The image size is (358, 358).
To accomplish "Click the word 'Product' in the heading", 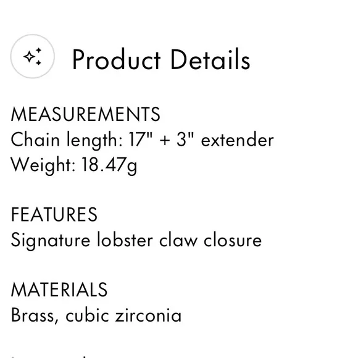I will click(x=117, y=59).
